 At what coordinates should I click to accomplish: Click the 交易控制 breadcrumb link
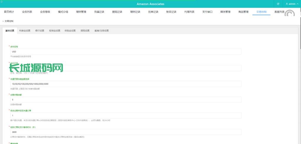pyautogui.click(x=9, y=21)
